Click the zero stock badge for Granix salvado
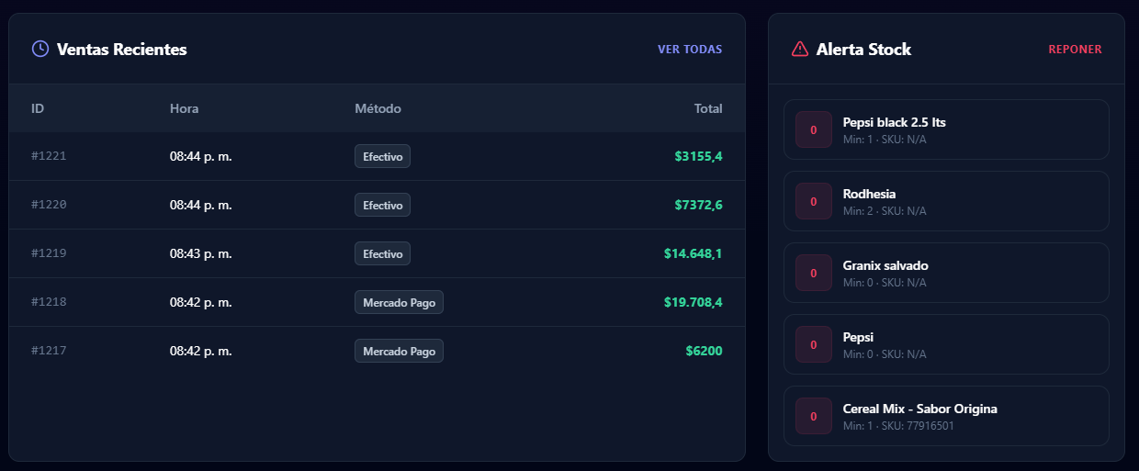The width and height of the screenshot is (1139, 471). (813, 273)
